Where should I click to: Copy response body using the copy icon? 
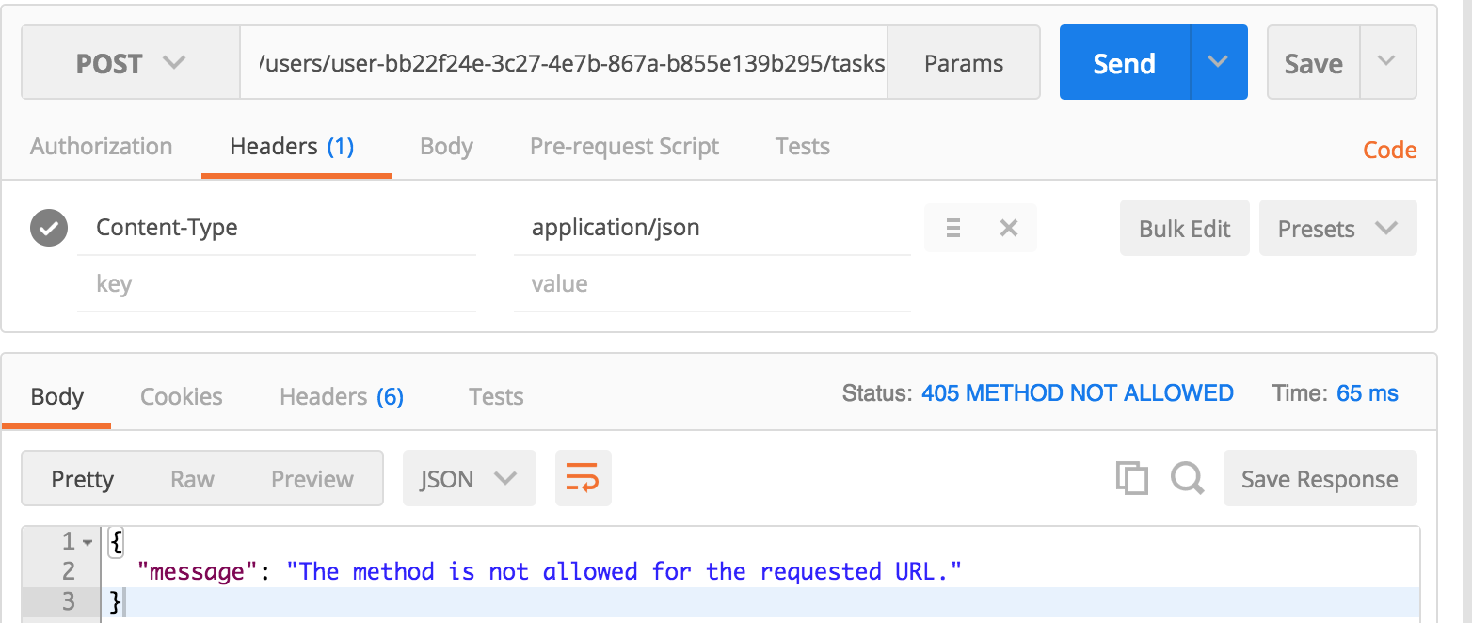coord(1131,478)
